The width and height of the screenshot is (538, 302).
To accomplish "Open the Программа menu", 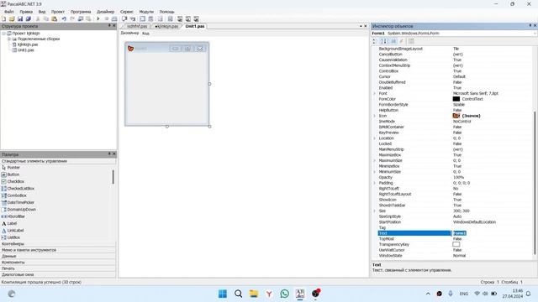I will [81, 12].
